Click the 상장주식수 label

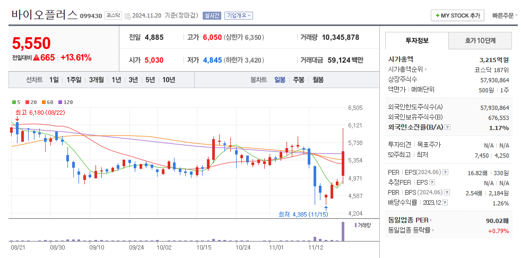click(x=403, y=80)
